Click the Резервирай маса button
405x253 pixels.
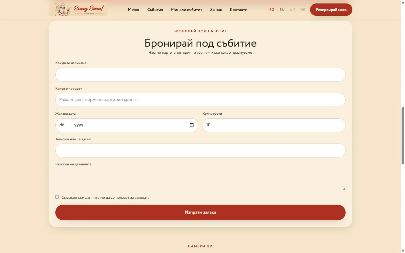(x=331, y=10)
